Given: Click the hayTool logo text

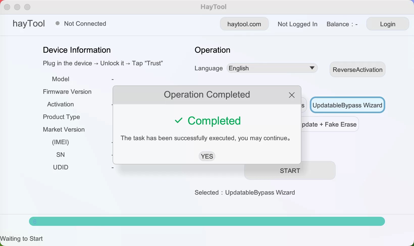Looking at the screenshot, I should [29, 24].
